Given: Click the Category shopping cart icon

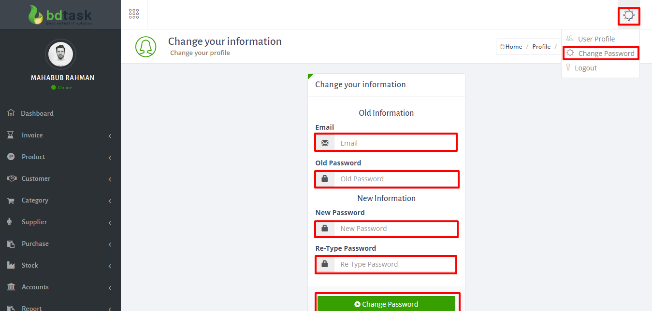Looking at the screenshot, I should point(11,201).
